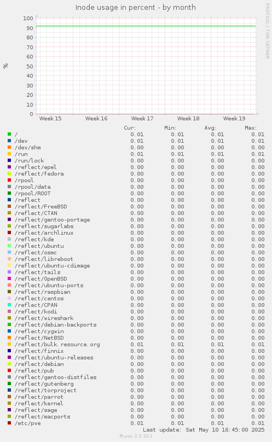Image resolution: width=272 pixels, height=442 pixels.
Task: Click the cyan swatch for /reflect/CPAN
Action: pyautogui.click(x=9, y=305)
